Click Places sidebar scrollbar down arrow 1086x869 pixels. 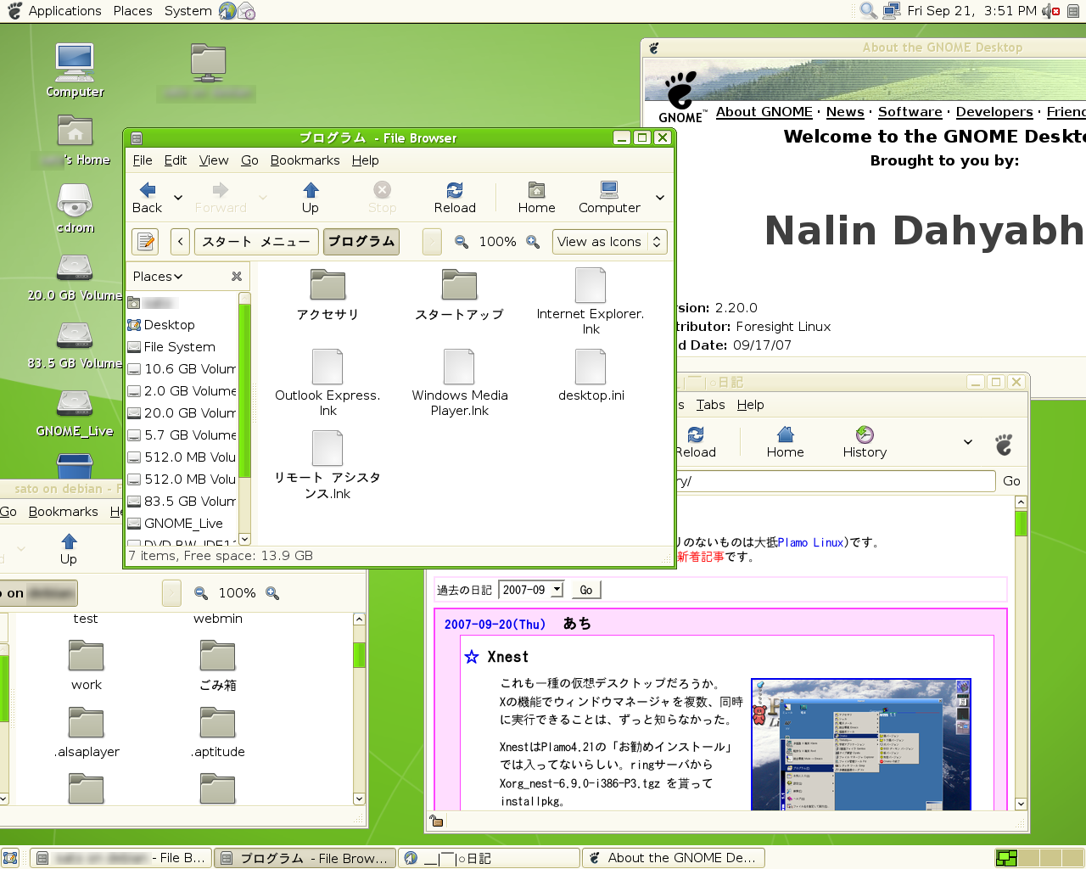245,539
